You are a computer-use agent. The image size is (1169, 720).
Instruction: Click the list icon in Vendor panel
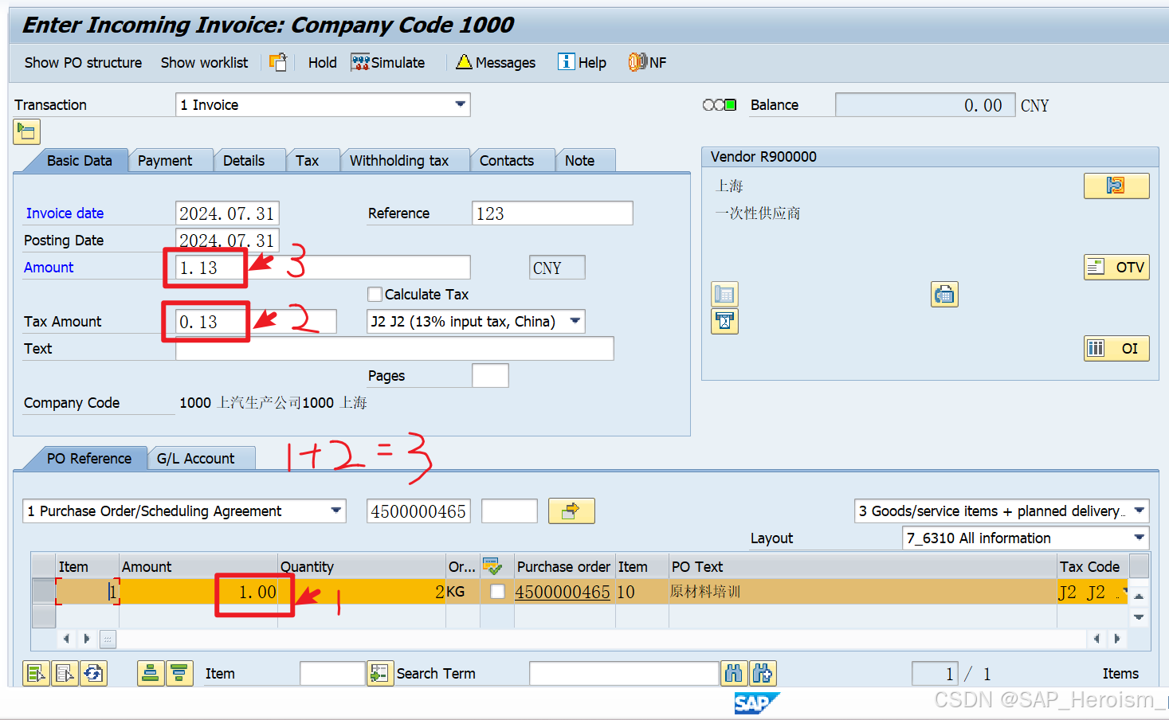coord(724,295)
